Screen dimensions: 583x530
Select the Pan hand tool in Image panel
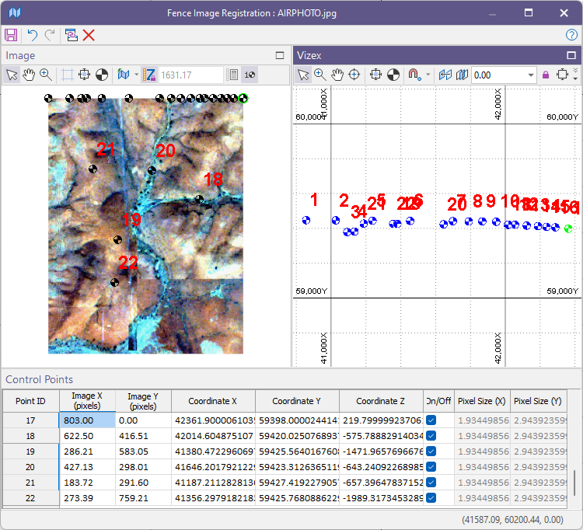point(29,75)
